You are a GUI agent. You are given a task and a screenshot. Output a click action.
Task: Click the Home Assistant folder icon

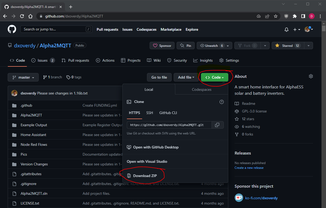click(x=14, y=135)
